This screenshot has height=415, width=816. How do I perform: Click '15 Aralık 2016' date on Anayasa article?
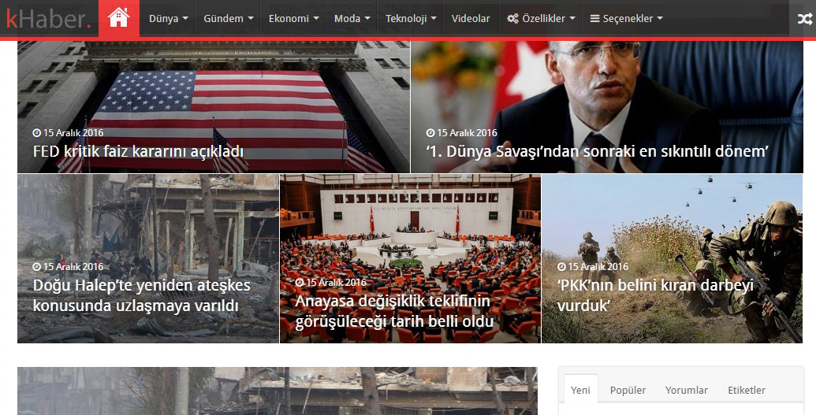coord(336,283)
